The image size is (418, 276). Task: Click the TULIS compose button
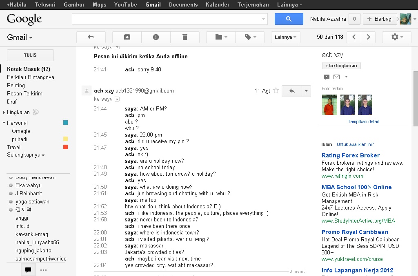point(30,55)
